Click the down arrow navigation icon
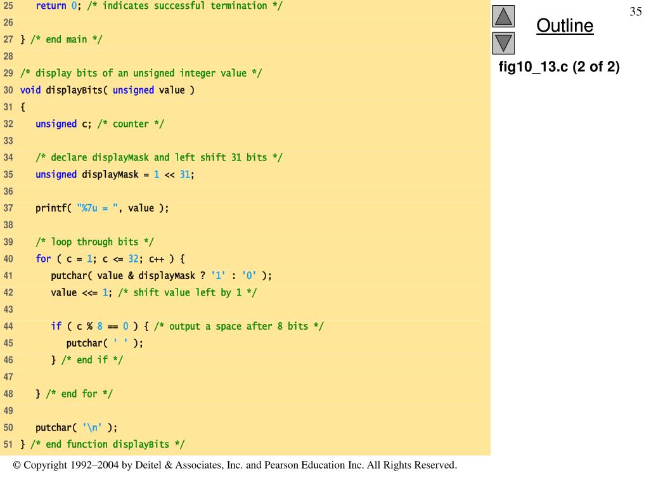Screen dimensions: 649x487 pos(503,43)
